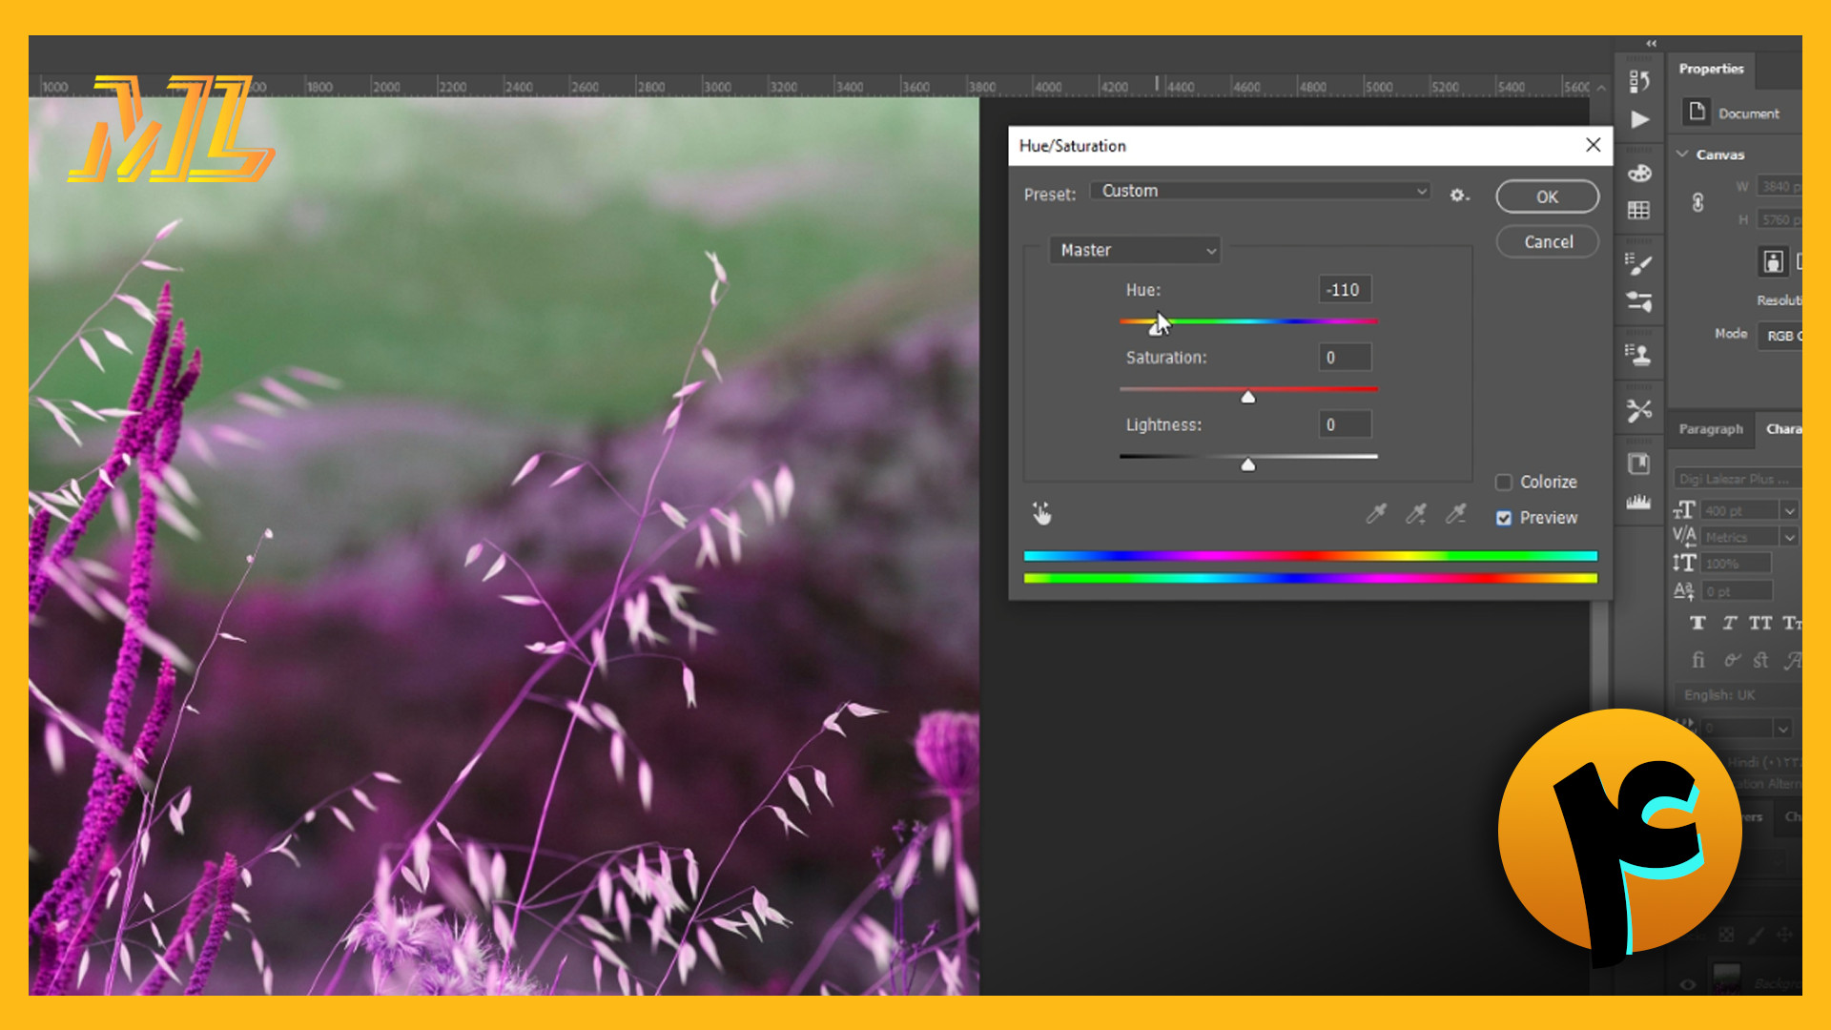Viewport: 1831px width, 1030px height.
Task: Open the preset options gear menu
Action: (x=1459, y=195)
